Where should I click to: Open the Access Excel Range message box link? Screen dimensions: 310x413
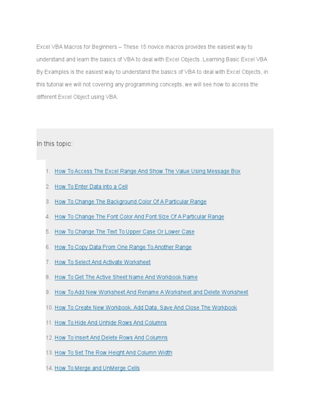[147, 171]
